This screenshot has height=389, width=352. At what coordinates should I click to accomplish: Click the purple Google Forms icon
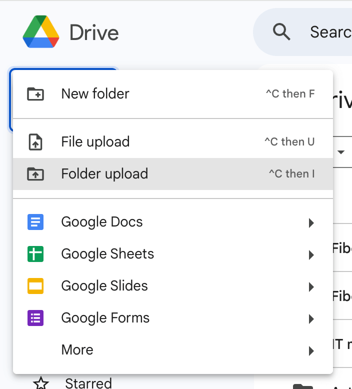pos(35,318)
